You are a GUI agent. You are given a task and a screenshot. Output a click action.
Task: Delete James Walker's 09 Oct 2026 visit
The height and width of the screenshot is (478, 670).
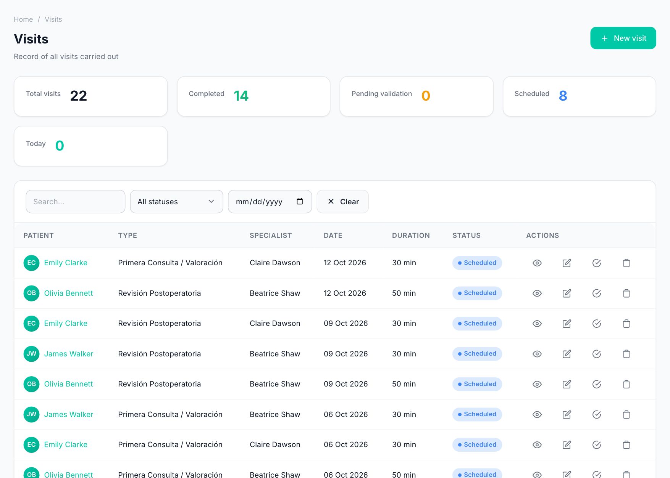tap(626, 354)
